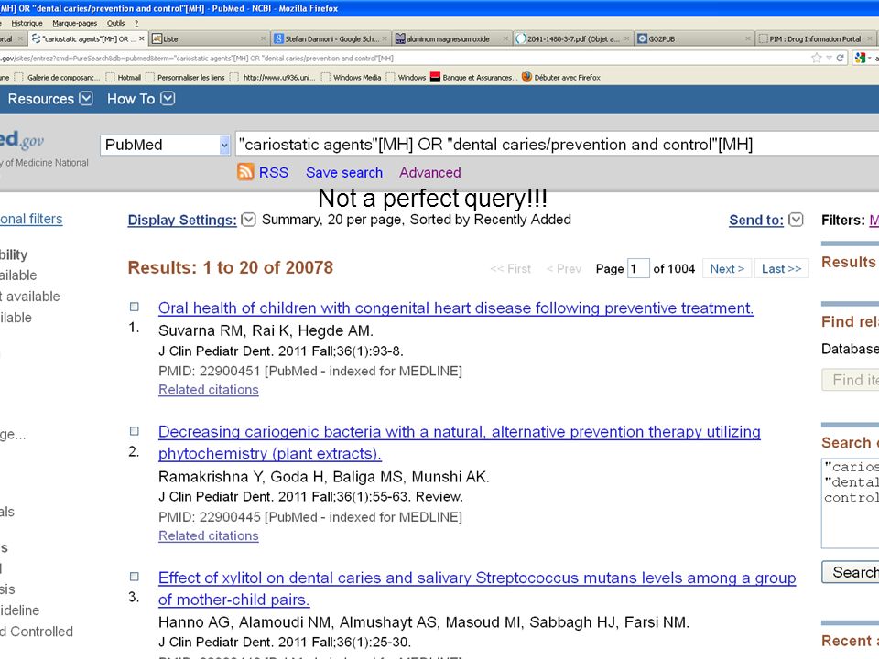The width and height of the screenshot is (879, 659).
Task: Click the orange RSS feed icon
Action: (245, 171)
